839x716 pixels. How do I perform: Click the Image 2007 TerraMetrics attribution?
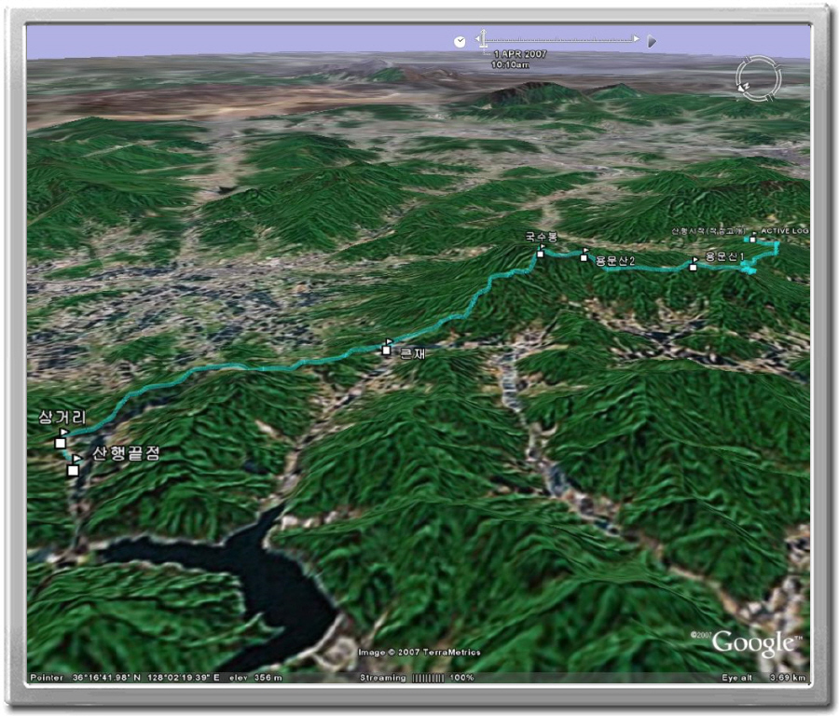419,653
